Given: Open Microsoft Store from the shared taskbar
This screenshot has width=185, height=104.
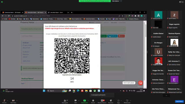Looking at the screenshot, I should click(x=90, y=91).
